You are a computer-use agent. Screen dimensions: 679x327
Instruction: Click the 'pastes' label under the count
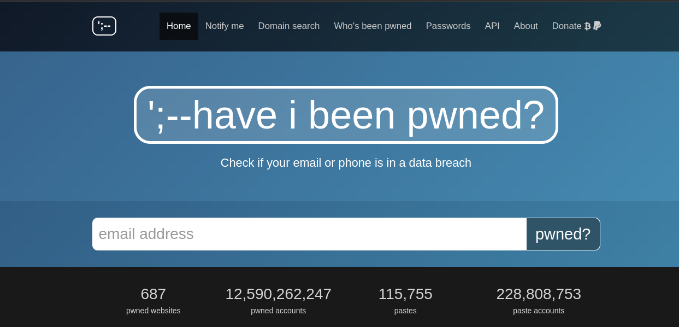pyautogui.click(x=405, y=311)
